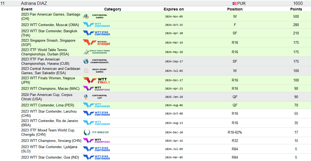
Task: Select 2023 WTT Contender, Rio de Janeiro
Action: (50, 123)
